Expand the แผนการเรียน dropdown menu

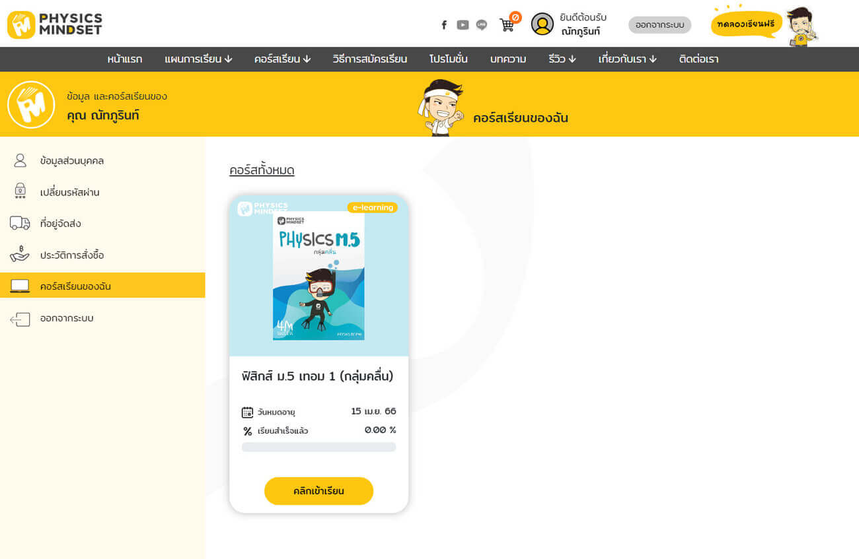(x=198, y=59)
